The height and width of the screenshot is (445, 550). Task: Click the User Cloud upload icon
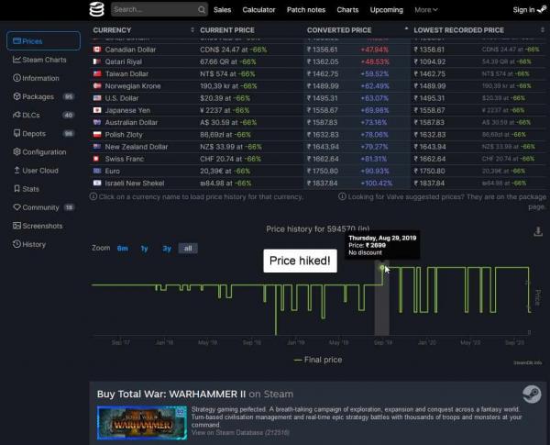pyautogui.click(x=16, y=170)
